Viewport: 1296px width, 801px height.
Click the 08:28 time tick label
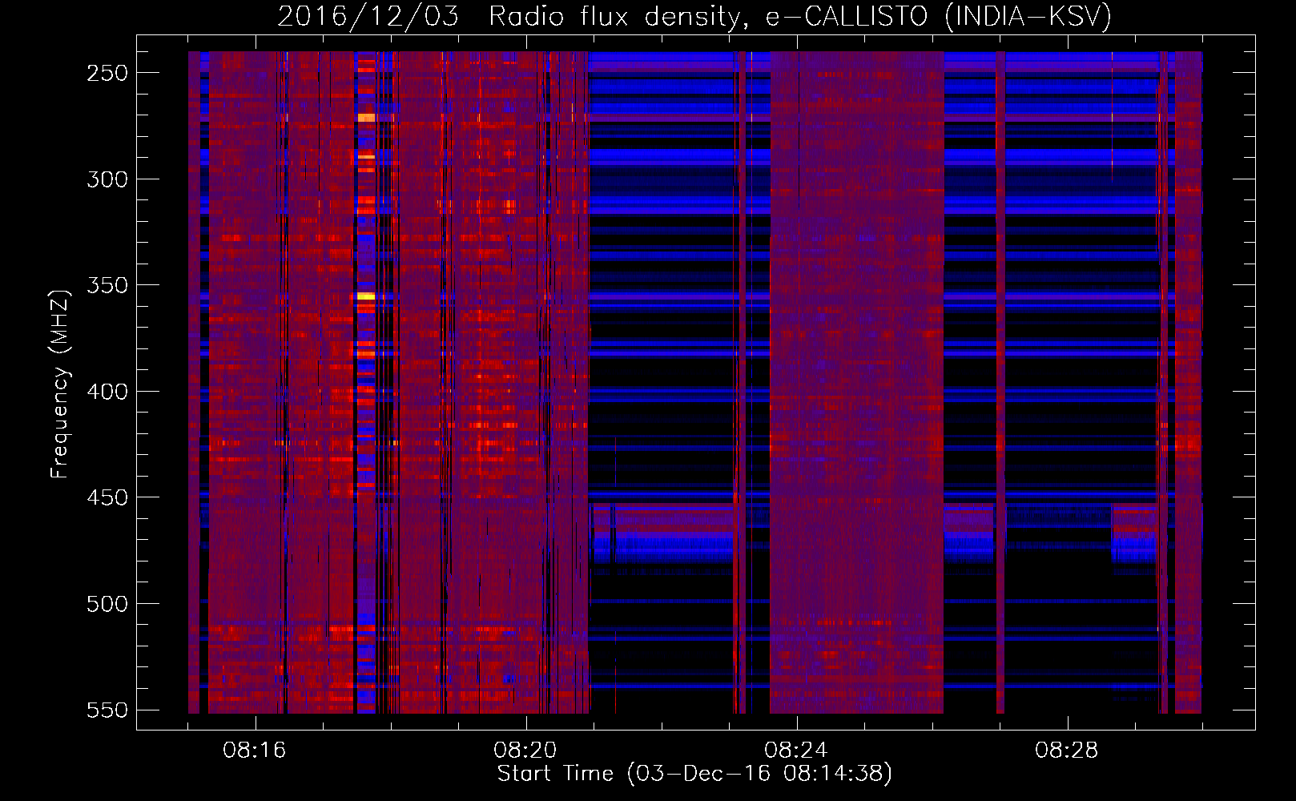(x=1067, y=751)
